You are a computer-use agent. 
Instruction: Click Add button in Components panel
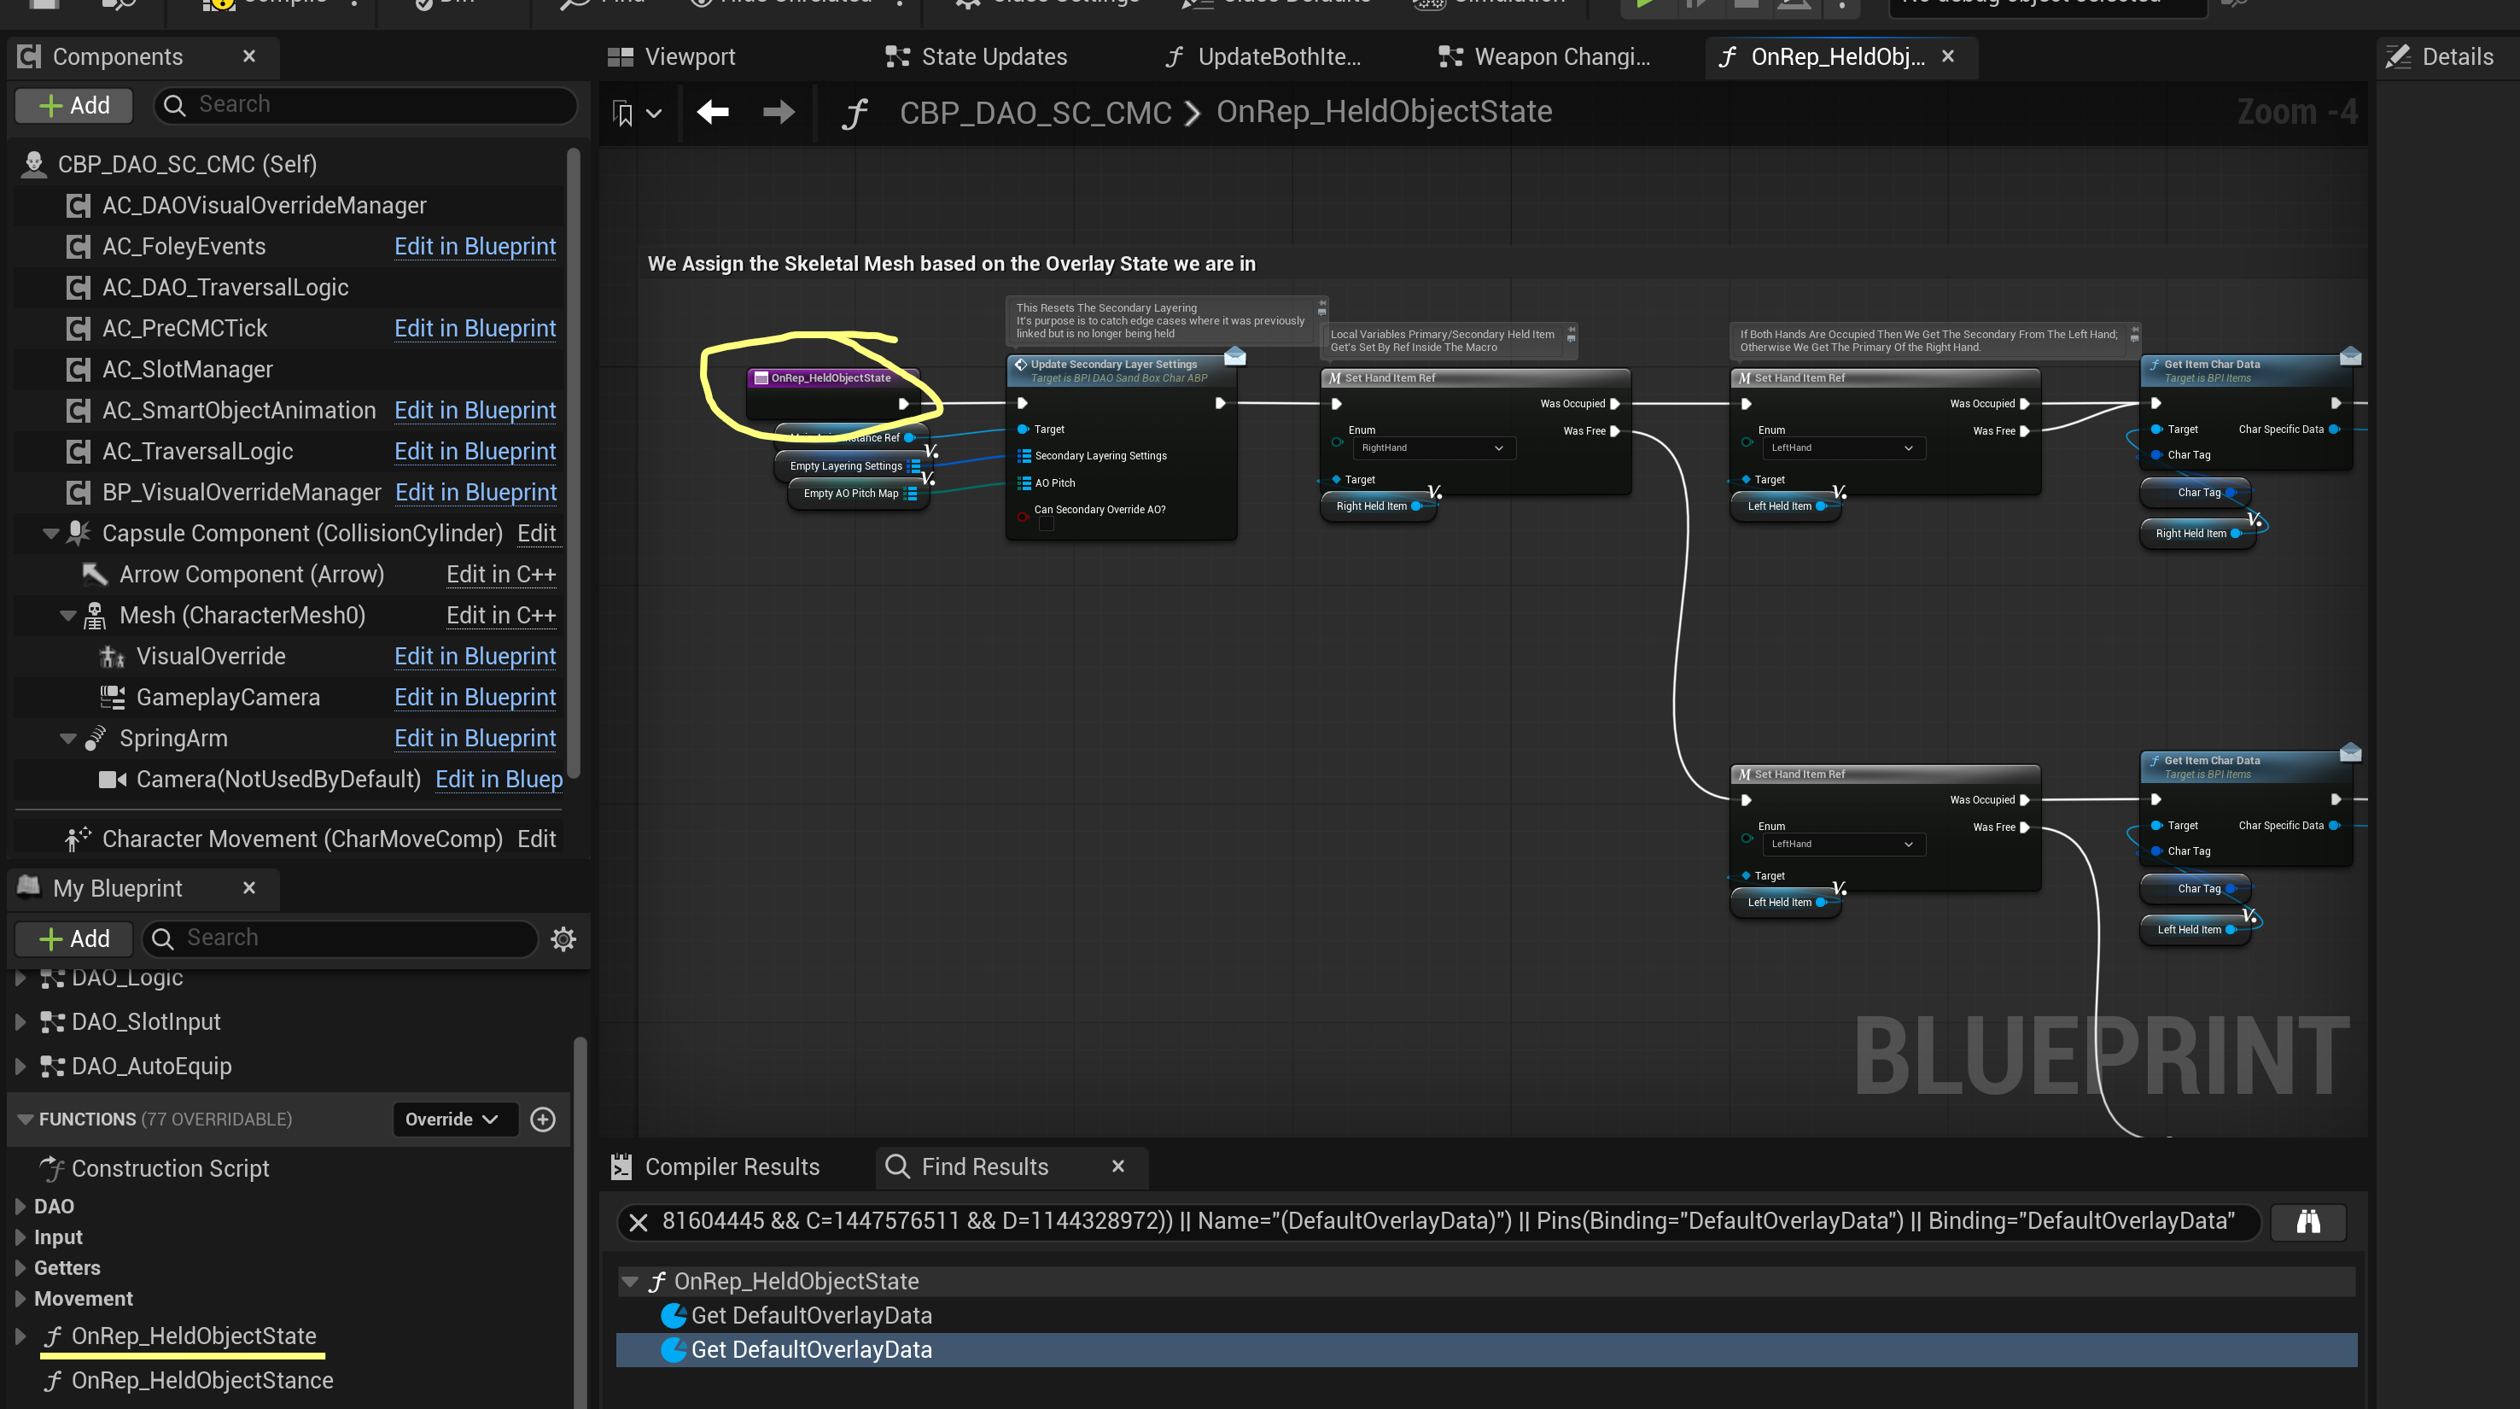click(x=74, y=106)
